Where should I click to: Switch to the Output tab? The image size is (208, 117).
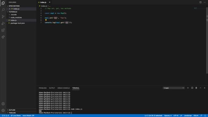pyautogui.click(x=52, y=88)
